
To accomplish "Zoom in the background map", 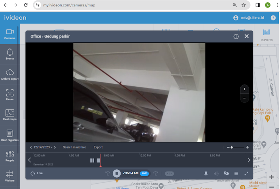I will 271,177.
